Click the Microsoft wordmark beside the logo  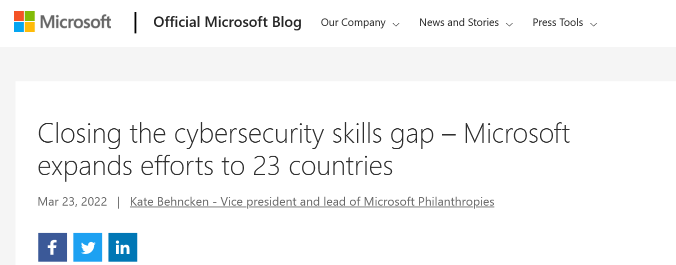click(x=75, y=22)
